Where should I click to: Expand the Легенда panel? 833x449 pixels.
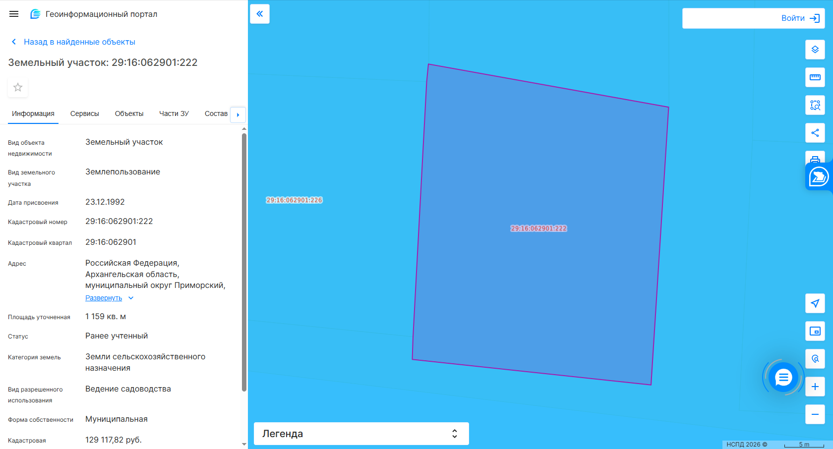coord(361,434)
